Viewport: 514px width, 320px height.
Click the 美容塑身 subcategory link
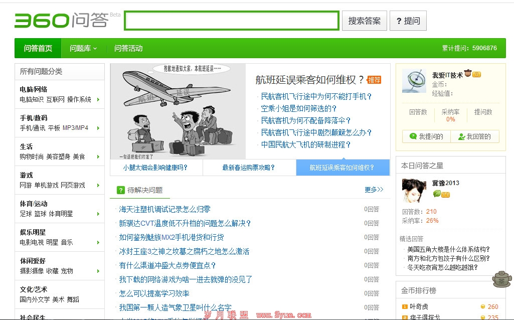tap(58, 156)
